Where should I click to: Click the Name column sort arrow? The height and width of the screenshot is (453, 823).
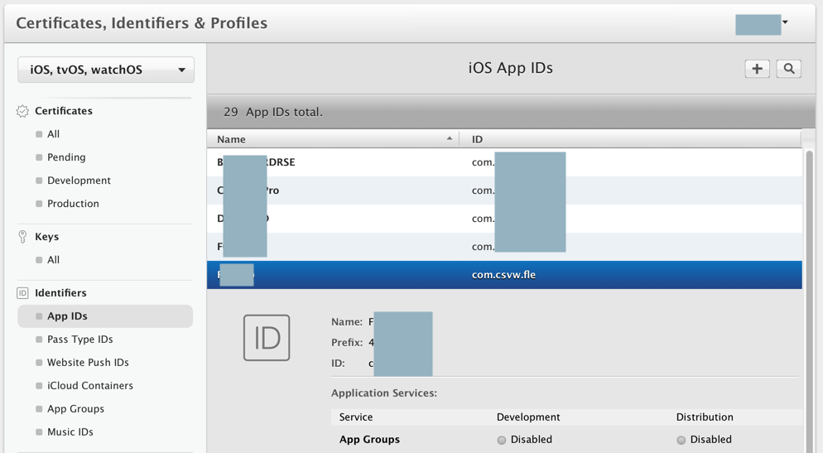(450, 139)
